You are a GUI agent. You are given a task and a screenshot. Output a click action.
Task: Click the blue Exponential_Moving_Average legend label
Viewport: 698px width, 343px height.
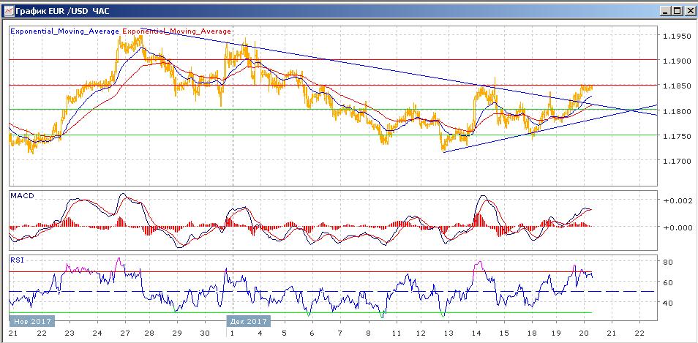64,31
